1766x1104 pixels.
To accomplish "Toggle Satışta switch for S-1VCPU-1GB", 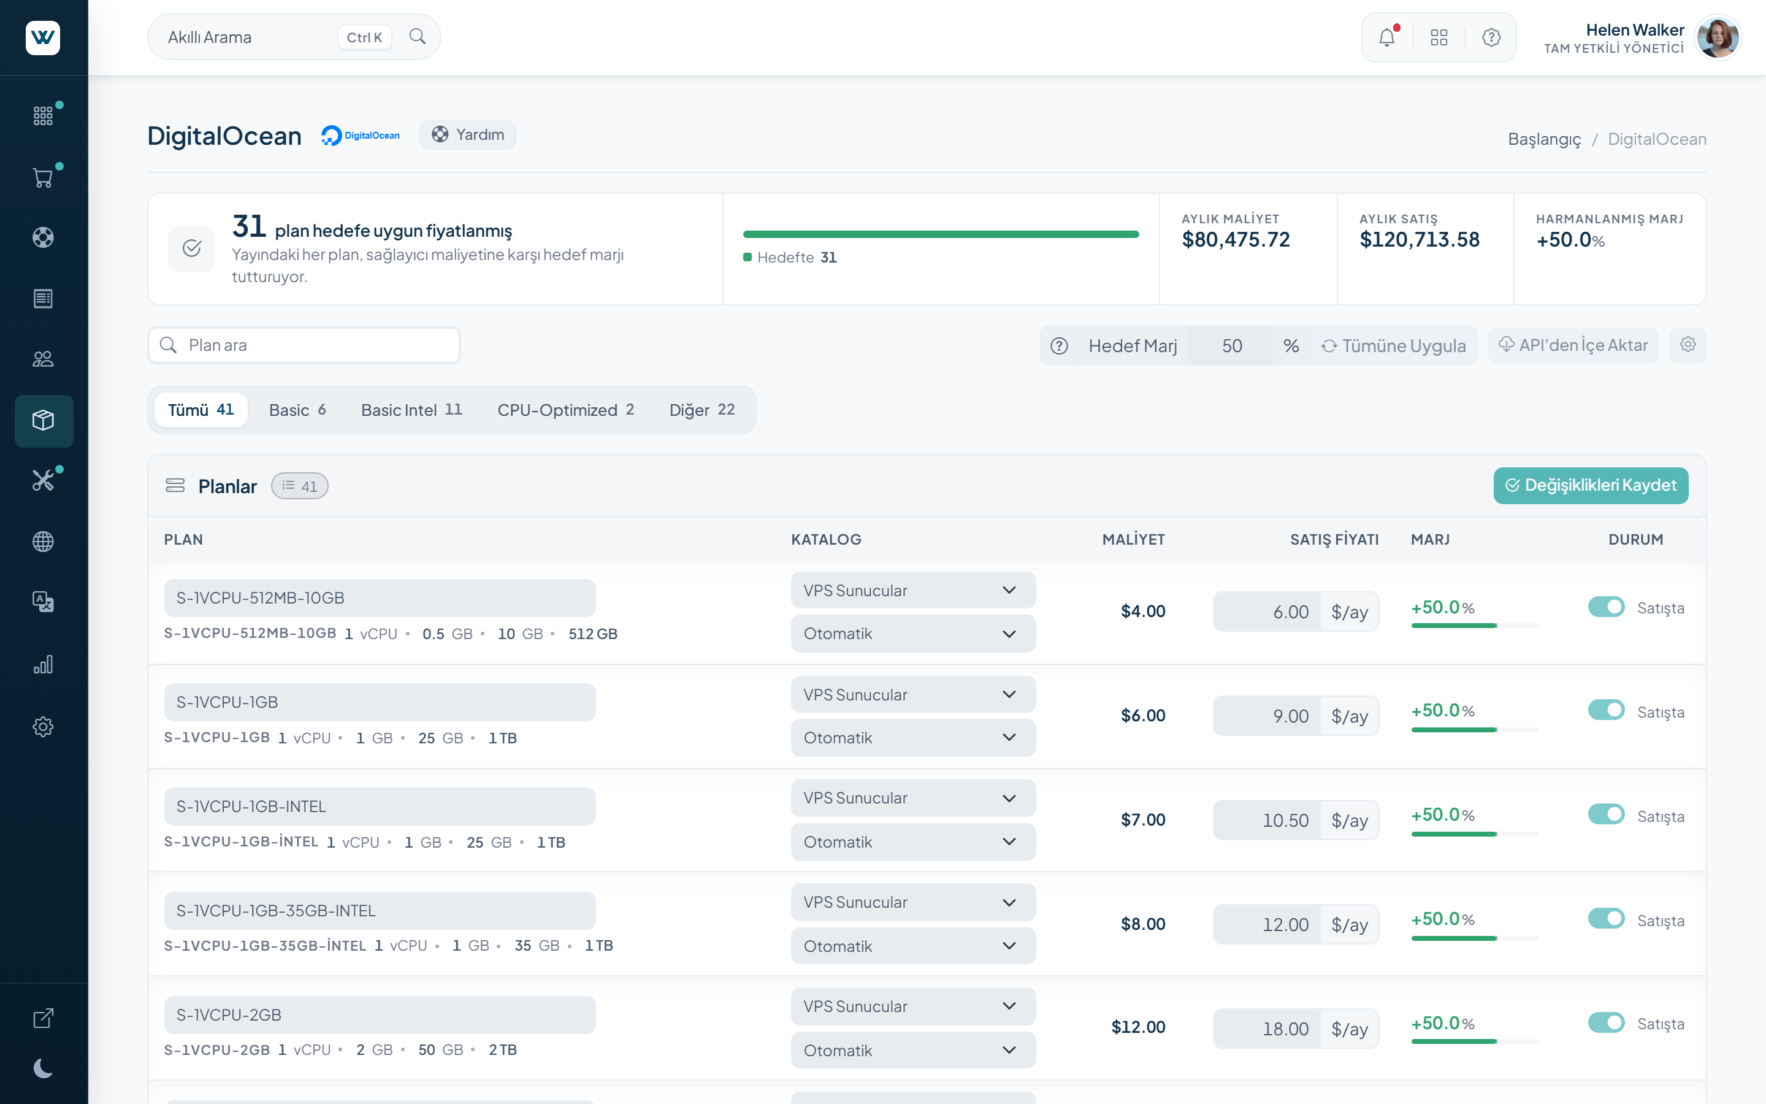I will click(1606, 710).
